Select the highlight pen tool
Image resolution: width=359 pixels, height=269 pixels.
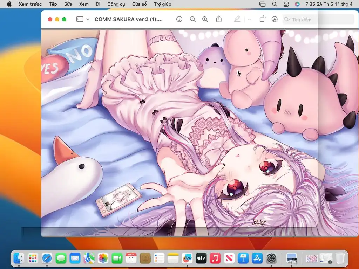pos(237,19)
